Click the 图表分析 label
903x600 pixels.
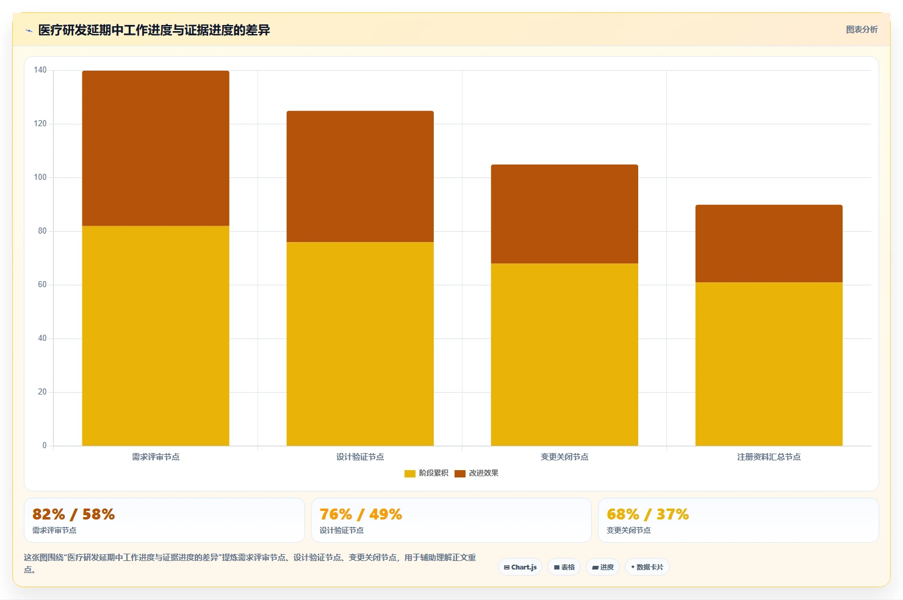pyautogui.click(x=862, y=29)
